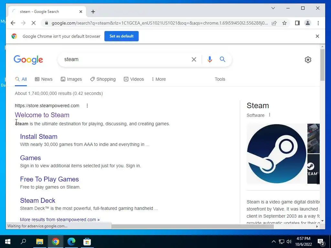Open Free To Play Games link

click(x=49, y=179)
